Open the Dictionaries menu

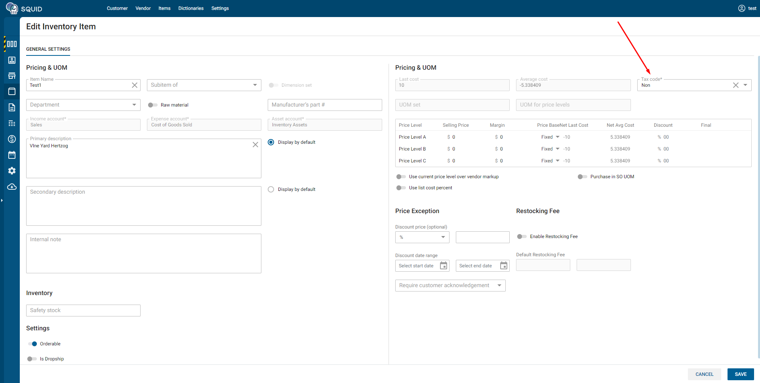click(190, 8)
